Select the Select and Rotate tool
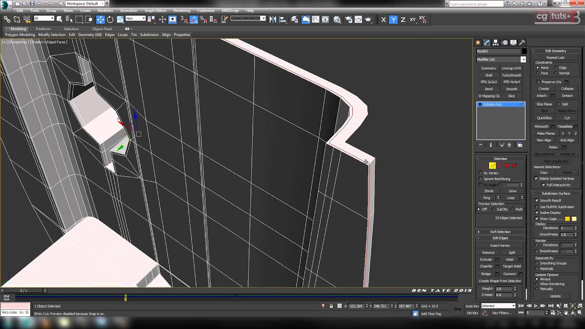Viewport: 585px width, 329px height. pos(110,19)
